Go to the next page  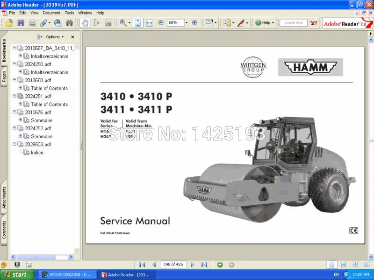[x=193, y=265]
